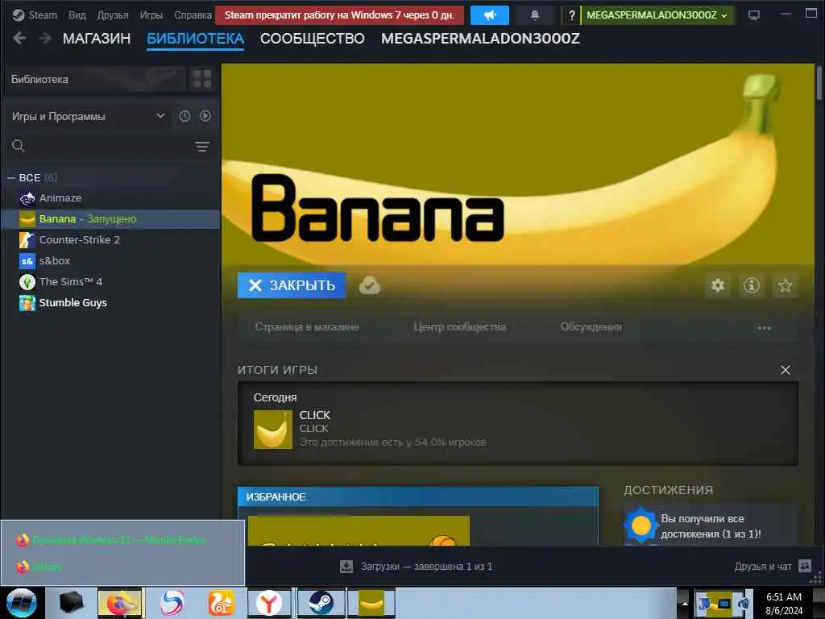Click the Библиотека home header
Viewport: 825px width, 619px height.
[97, 80]
